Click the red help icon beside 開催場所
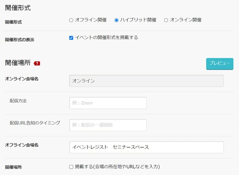Screen dimensions: 239x175 pos(37,63)
